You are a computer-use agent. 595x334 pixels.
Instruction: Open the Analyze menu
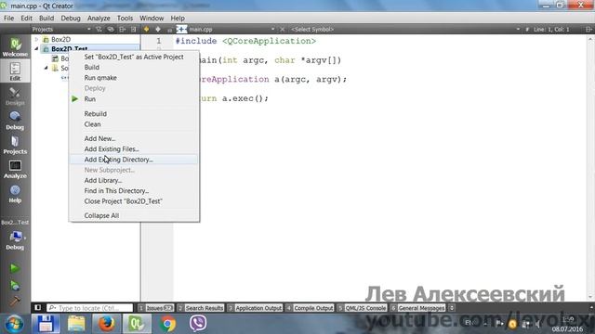[99, 18]
